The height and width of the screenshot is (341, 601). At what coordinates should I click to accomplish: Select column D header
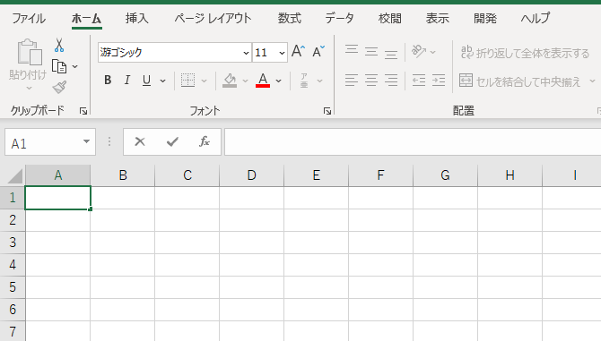pyautogui.click(x=251, y=175)
